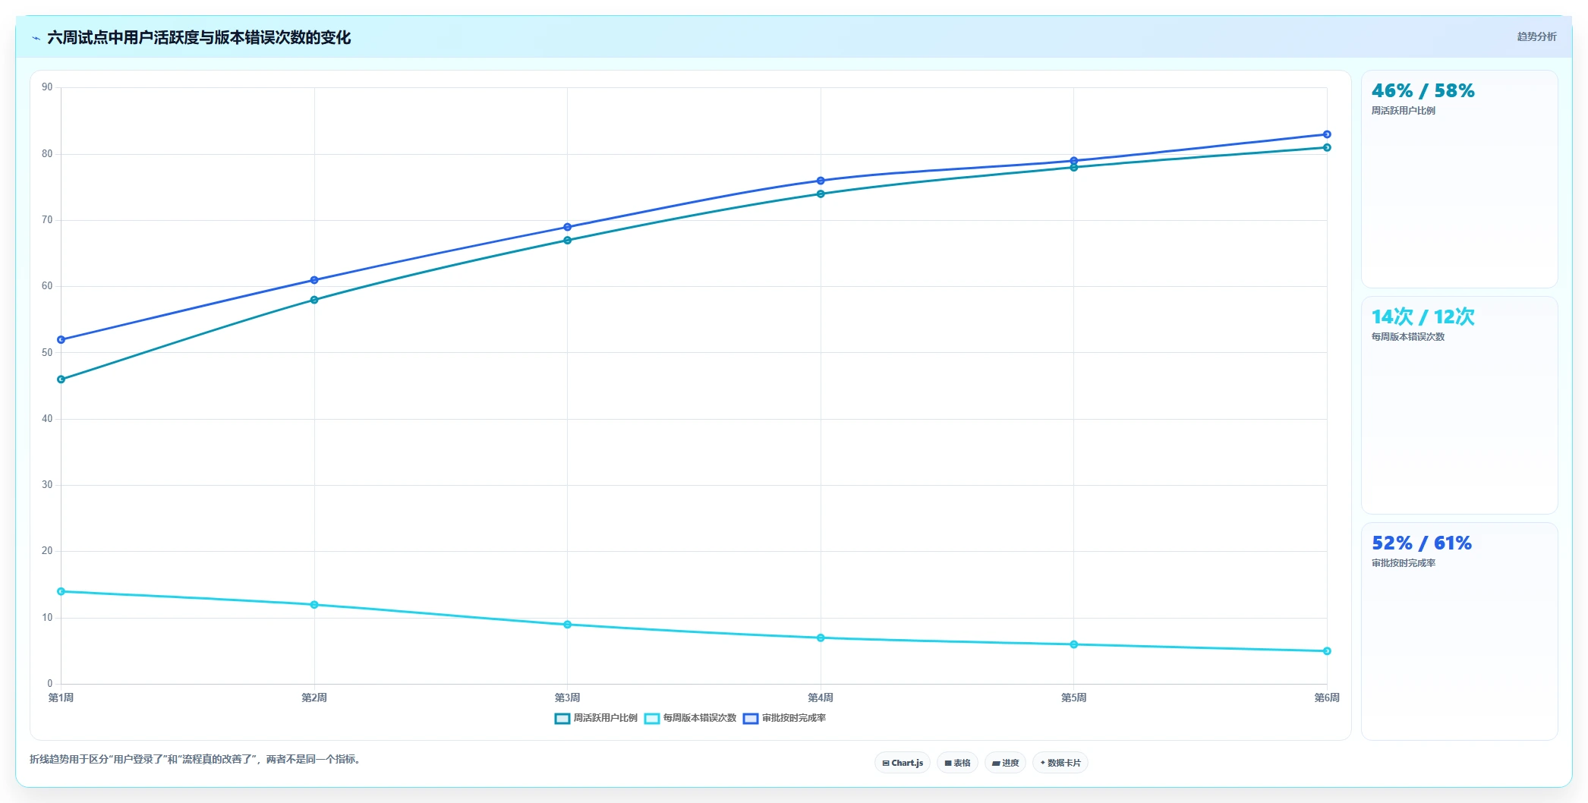The width and height of the screenshot is (1588, 803).
Task: Click the 周活跃用户比例 label in the top stat card
Action: [1403, 111]
